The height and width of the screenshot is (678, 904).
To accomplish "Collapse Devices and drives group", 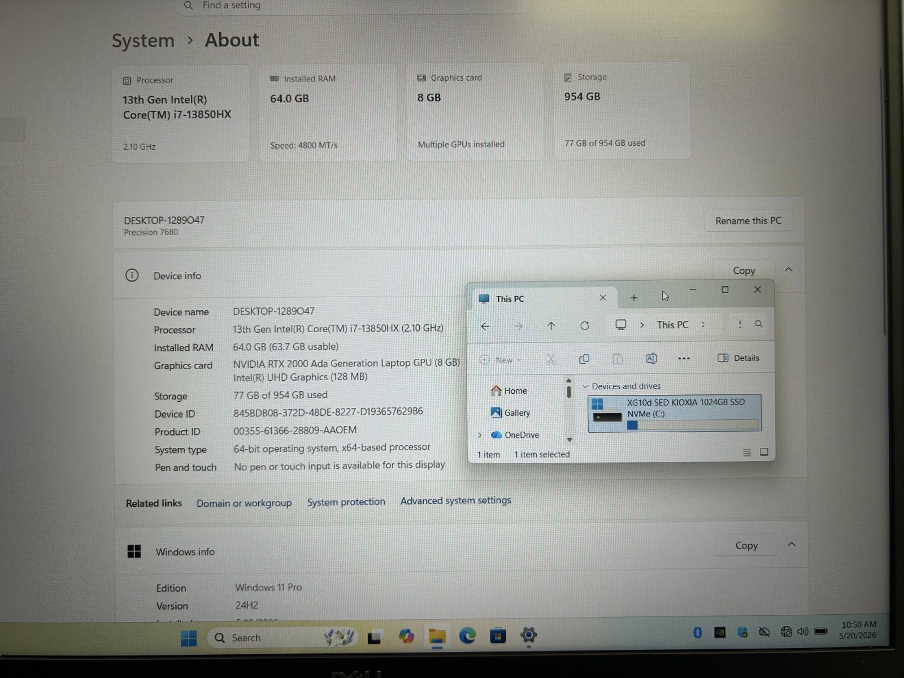I will coord(585,386).
